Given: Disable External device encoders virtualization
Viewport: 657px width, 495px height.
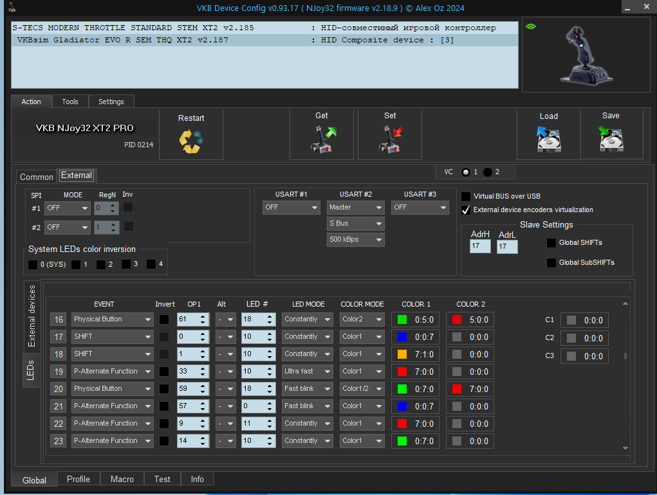Looking at the screenshot, I should click(x=465, y=210).
